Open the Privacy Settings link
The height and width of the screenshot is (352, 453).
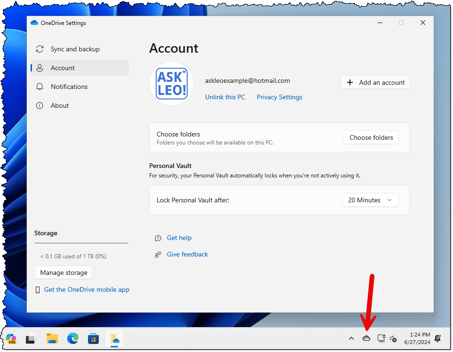(279, 97)
